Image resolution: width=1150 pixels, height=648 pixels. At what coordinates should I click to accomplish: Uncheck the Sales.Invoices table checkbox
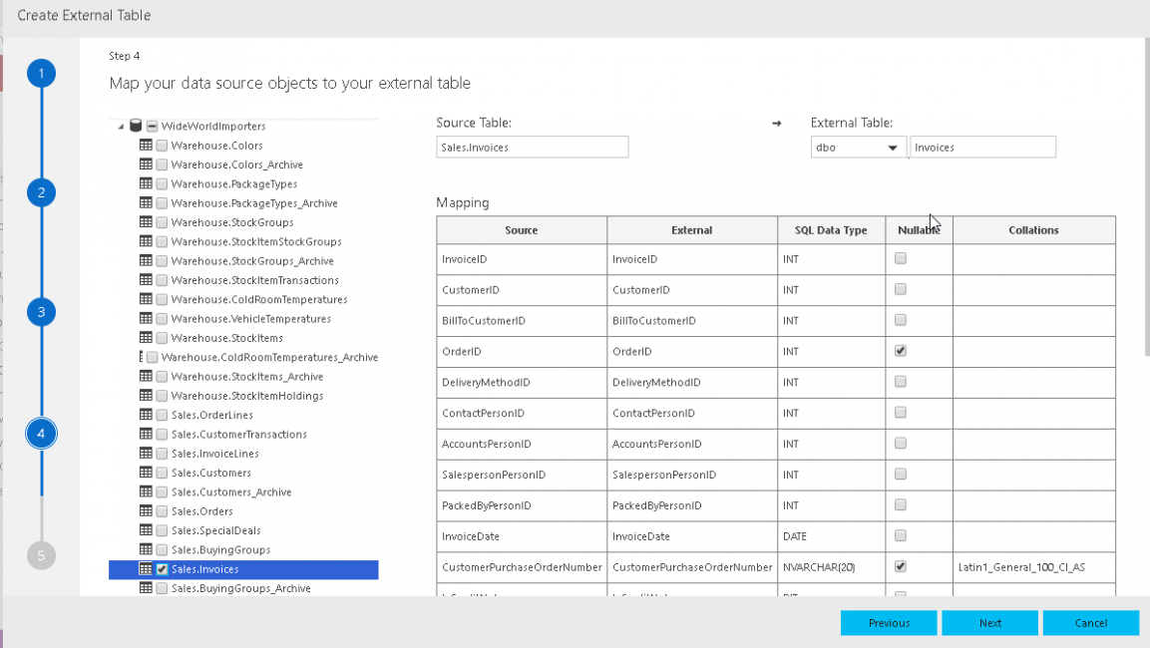pyautogui.click(x=162, y=569)
